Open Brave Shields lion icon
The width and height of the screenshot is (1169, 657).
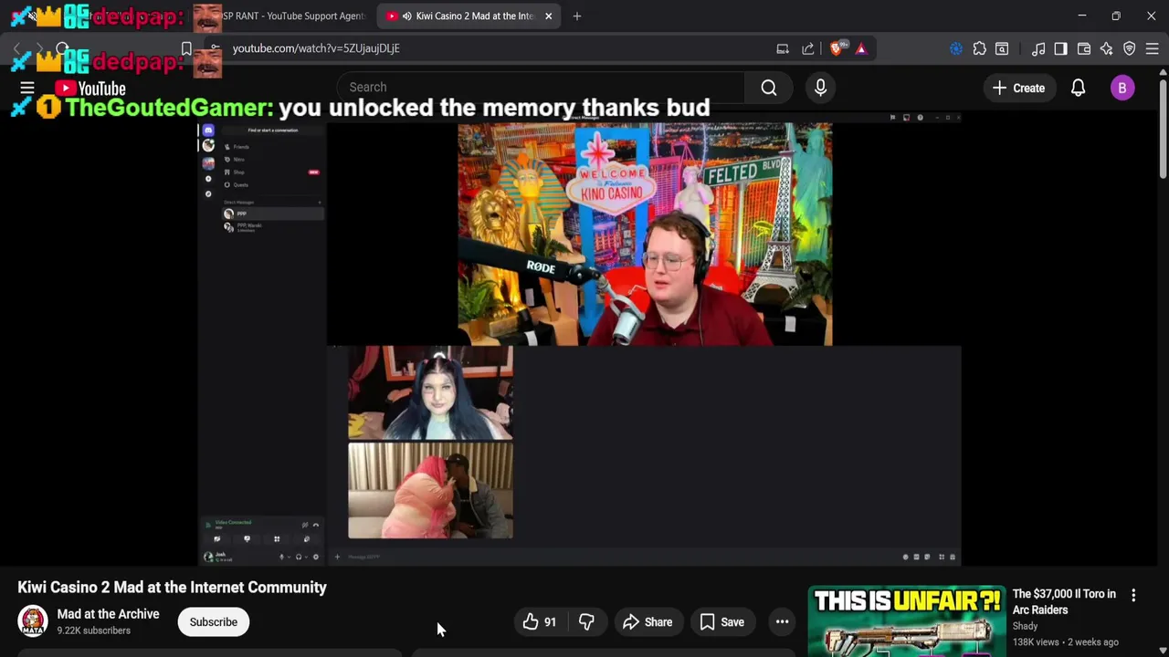pos(837,48)
